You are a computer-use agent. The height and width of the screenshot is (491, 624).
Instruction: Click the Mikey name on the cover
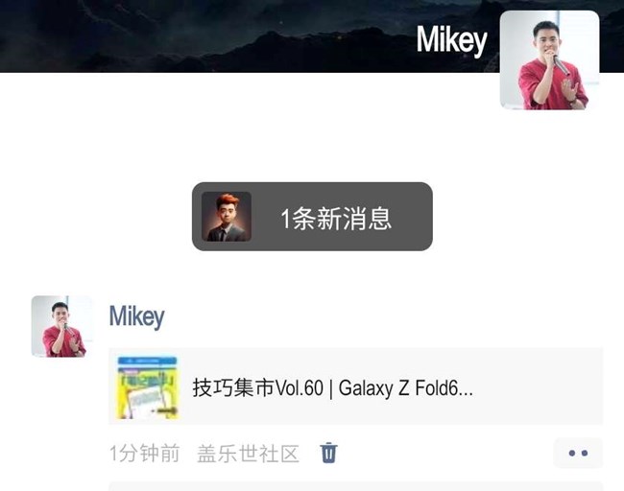pyautogui.click(x=452, y=40)
